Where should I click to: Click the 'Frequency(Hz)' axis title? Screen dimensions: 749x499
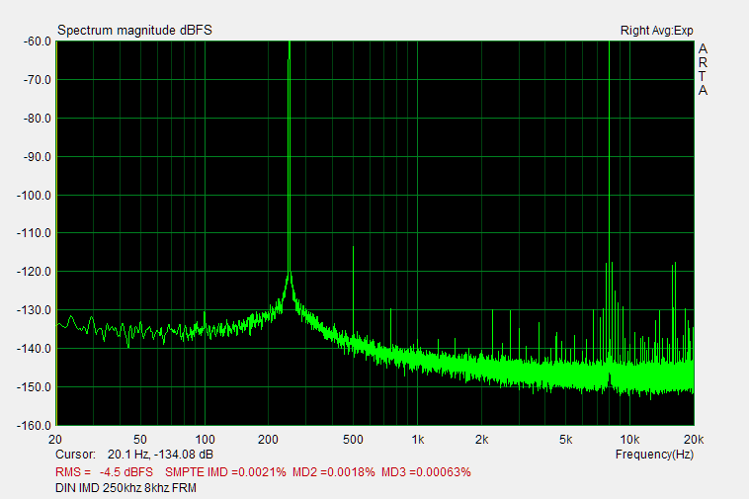coord(654,455)
